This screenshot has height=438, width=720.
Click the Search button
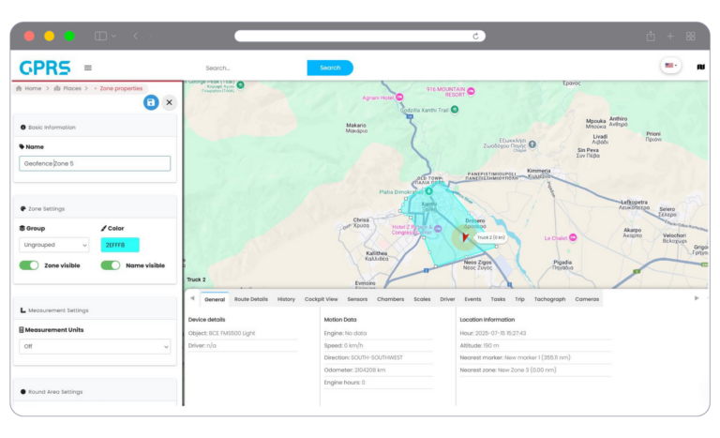330,68
